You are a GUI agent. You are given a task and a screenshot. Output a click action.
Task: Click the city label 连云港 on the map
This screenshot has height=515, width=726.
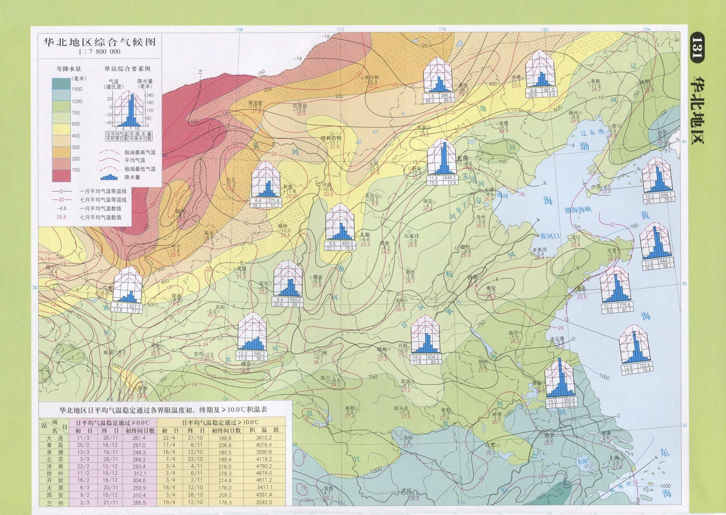557,339
